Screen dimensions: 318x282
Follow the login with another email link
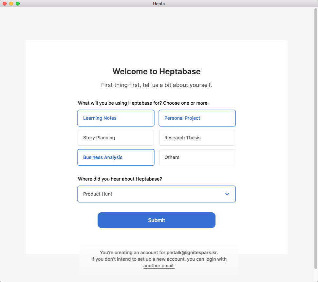pos(216,259)
